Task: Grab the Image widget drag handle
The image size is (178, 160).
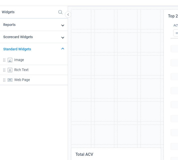Action: click(4, 60)
